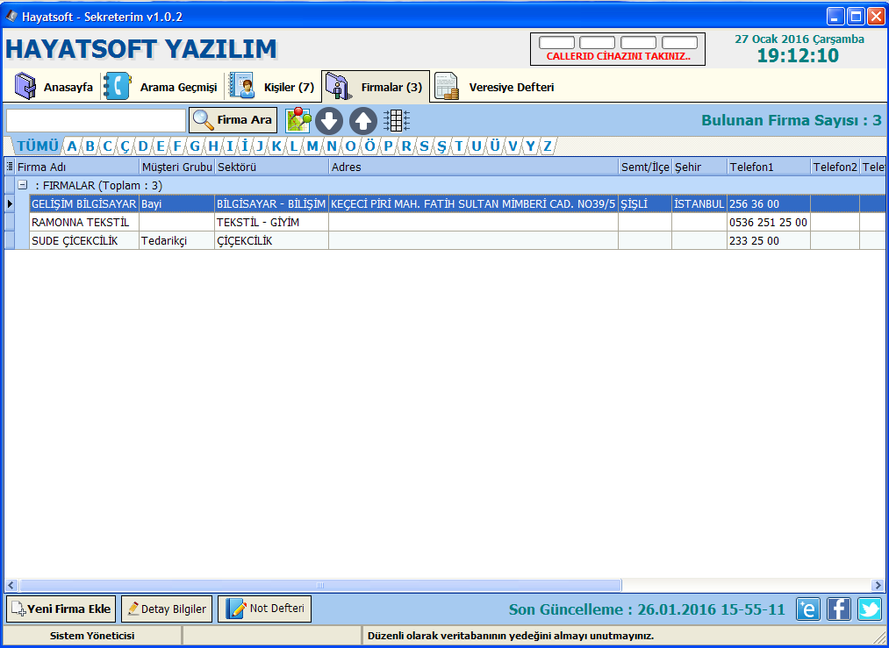The width and height of the screenshot is (889, 648).
Task: Filter firms by letter S
Action: (424, 146)
